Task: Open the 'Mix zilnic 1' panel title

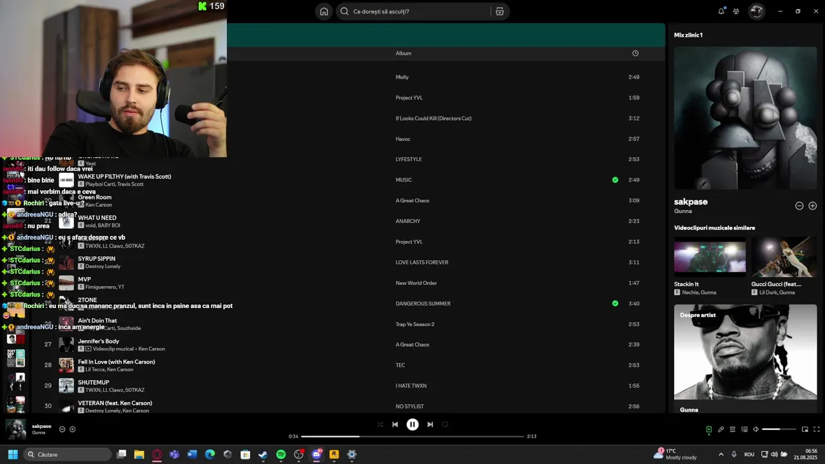Action: click(688, 35)
